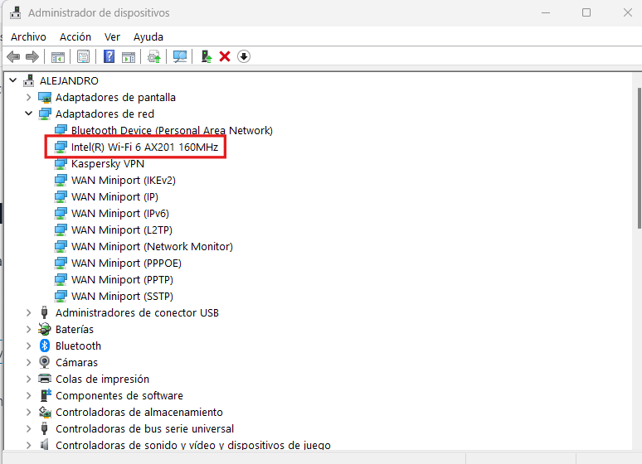Open the Archivo menu
Viewport: 642px width, 464px height.
pyautogui.click(x=28, y=36)
